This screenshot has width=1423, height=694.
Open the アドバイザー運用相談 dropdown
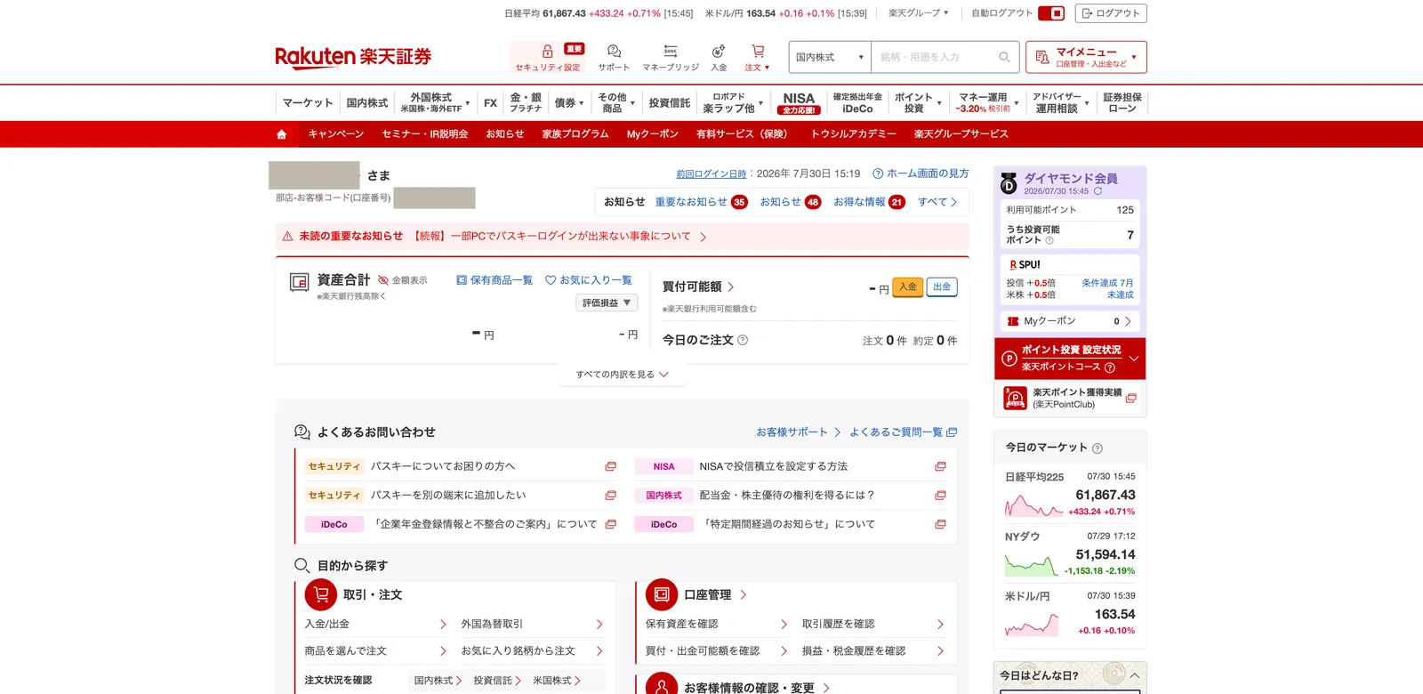click(1061, 102)
